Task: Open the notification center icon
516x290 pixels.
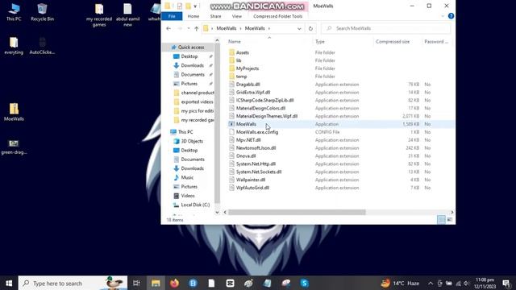Action: 506,283
